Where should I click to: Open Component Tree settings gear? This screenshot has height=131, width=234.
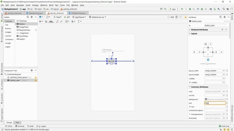32,70
